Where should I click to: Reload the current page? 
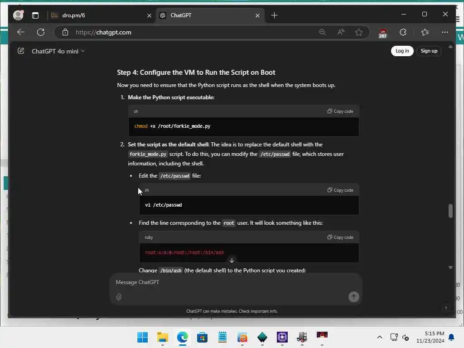[41, 32]
